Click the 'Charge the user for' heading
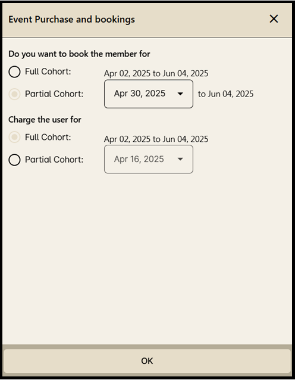The height and width of the screenshot is (380, 295). (x=45, y=120)
